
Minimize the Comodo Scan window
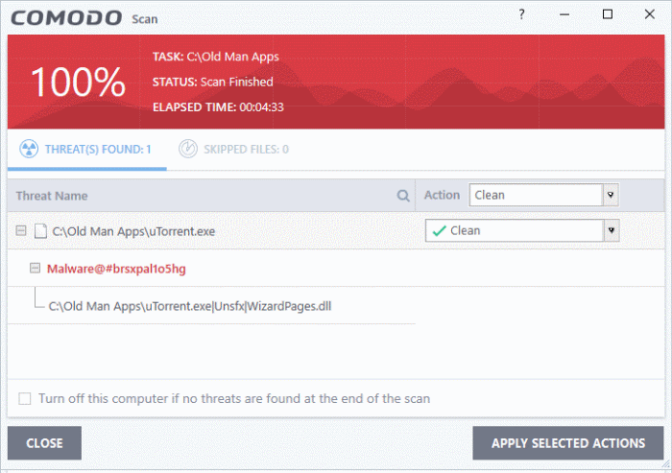click(564, 14)
